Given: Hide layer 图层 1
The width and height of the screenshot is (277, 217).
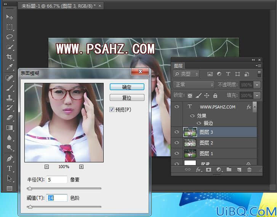Looking at the screenshot, I should pos(177,153).
